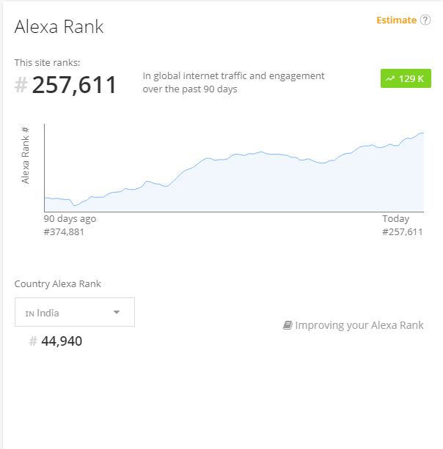
Task: Click the #374,881 starting rank label
Action: [64, 231]
